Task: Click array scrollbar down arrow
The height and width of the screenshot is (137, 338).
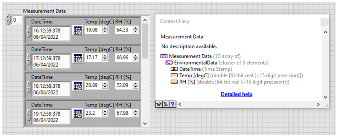Action: [x=145, y=124]
